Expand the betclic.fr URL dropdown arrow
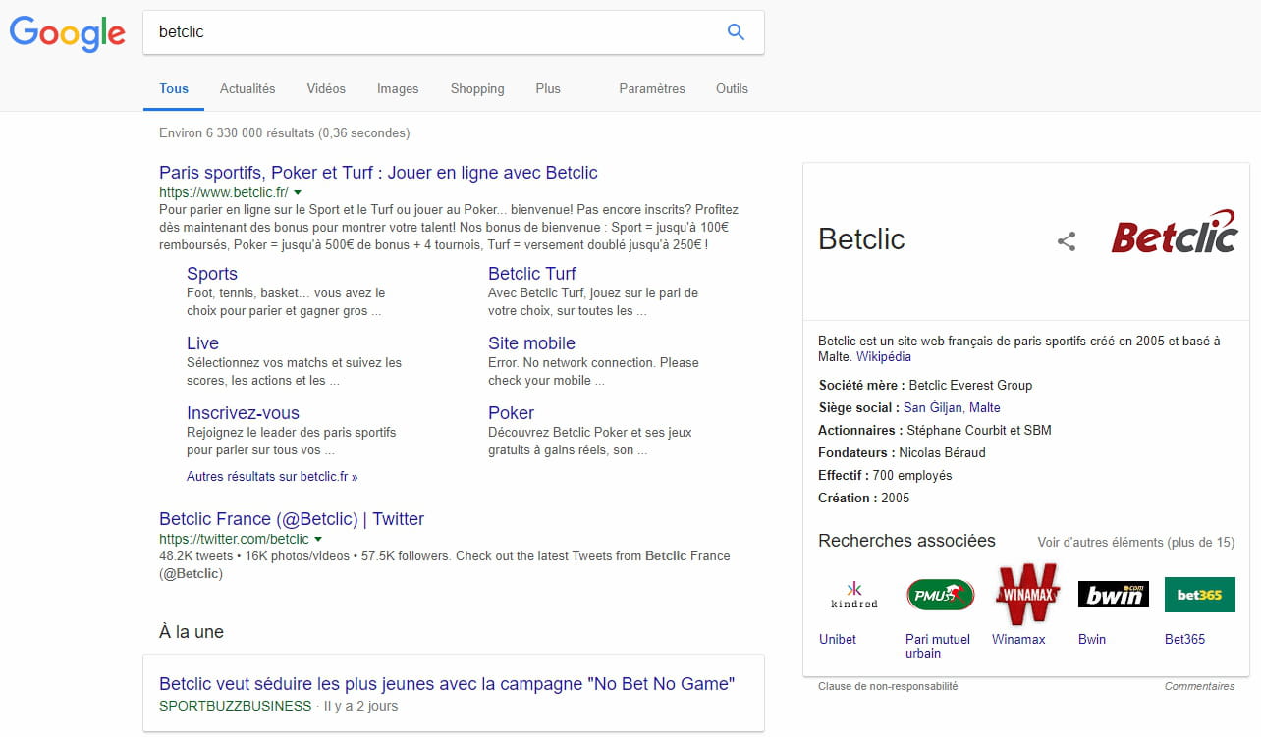1261x737 pixels. pos(298,193)
